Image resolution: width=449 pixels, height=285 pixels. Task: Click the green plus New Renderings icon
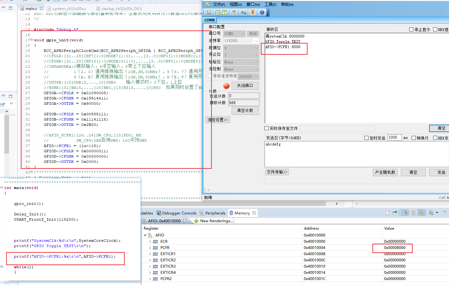coord(196,221)
